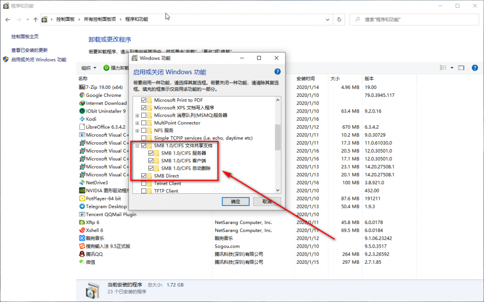Screen dimensions: 484x302
Task: Toggle SMB 1.0/CIFS 客户端 checkbox
Action: 151,161
